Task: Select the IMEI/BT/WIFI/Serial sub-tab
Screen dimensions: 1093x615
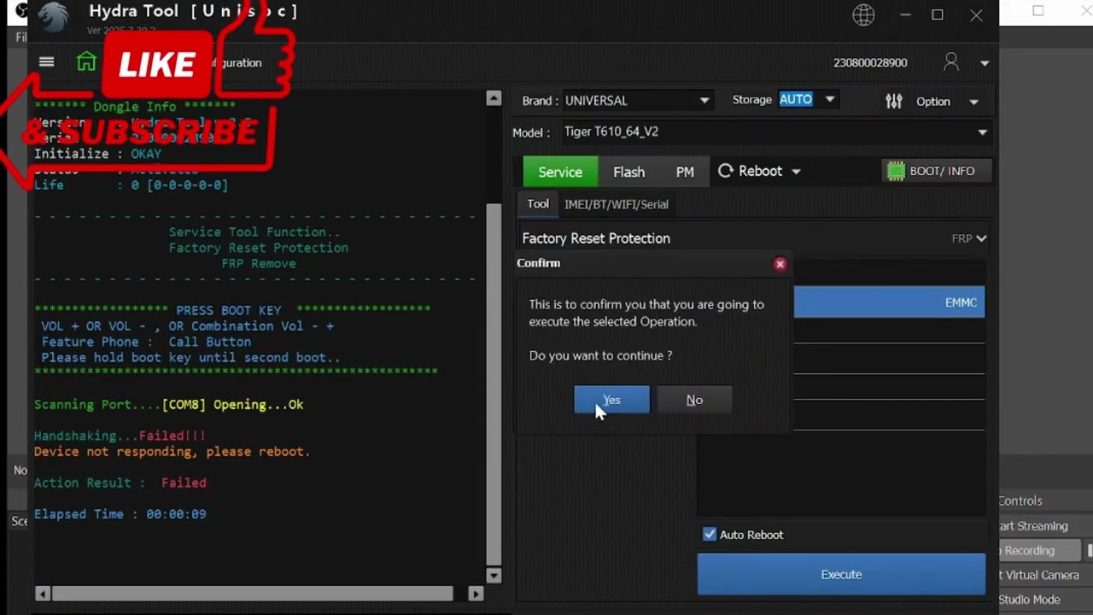Action: tap(617, 204)
